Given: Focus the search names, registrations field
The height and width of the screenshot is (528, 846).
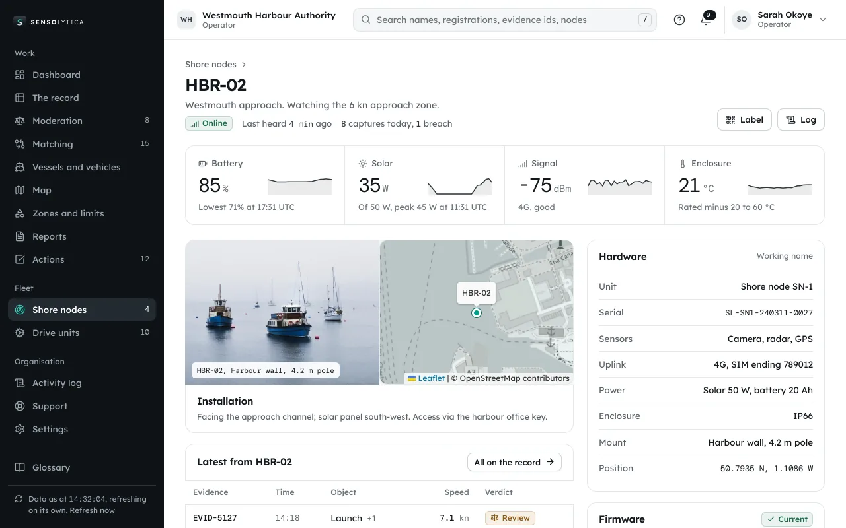Looking at the screenshot, I should 505,20.
